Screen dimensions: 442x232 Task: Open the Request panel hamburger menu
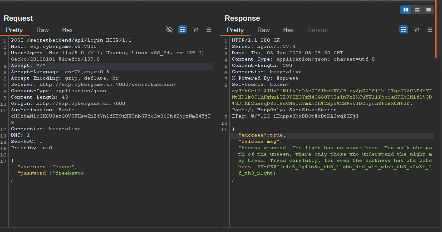209,30
